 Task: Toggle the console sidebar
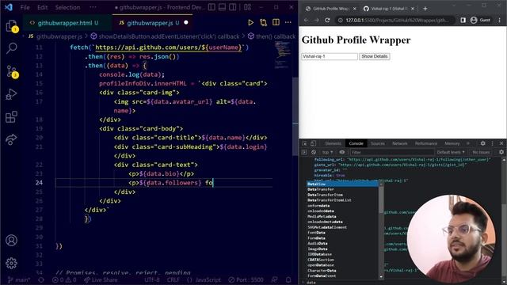(x=304, y=152)
